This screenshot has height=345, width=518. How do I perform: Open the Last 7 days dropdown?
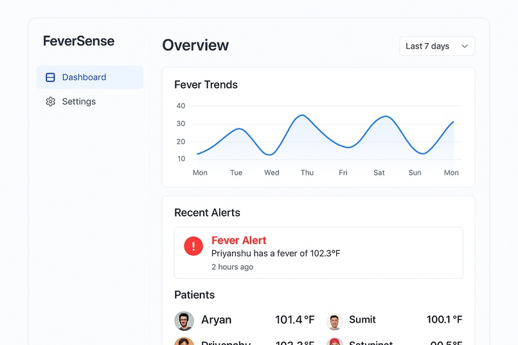pyautogui.click(x=437, y=46)
